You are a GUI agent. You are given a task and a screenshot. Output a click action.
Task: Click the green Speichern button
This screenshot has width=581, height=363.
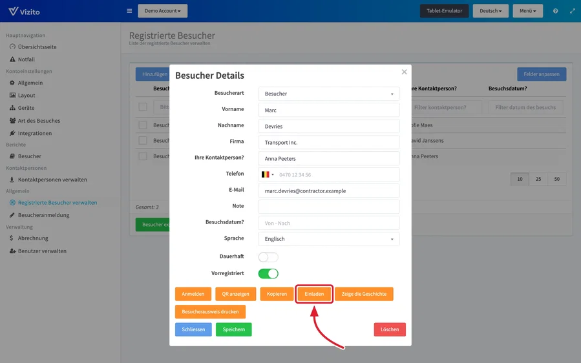(234, 329)
